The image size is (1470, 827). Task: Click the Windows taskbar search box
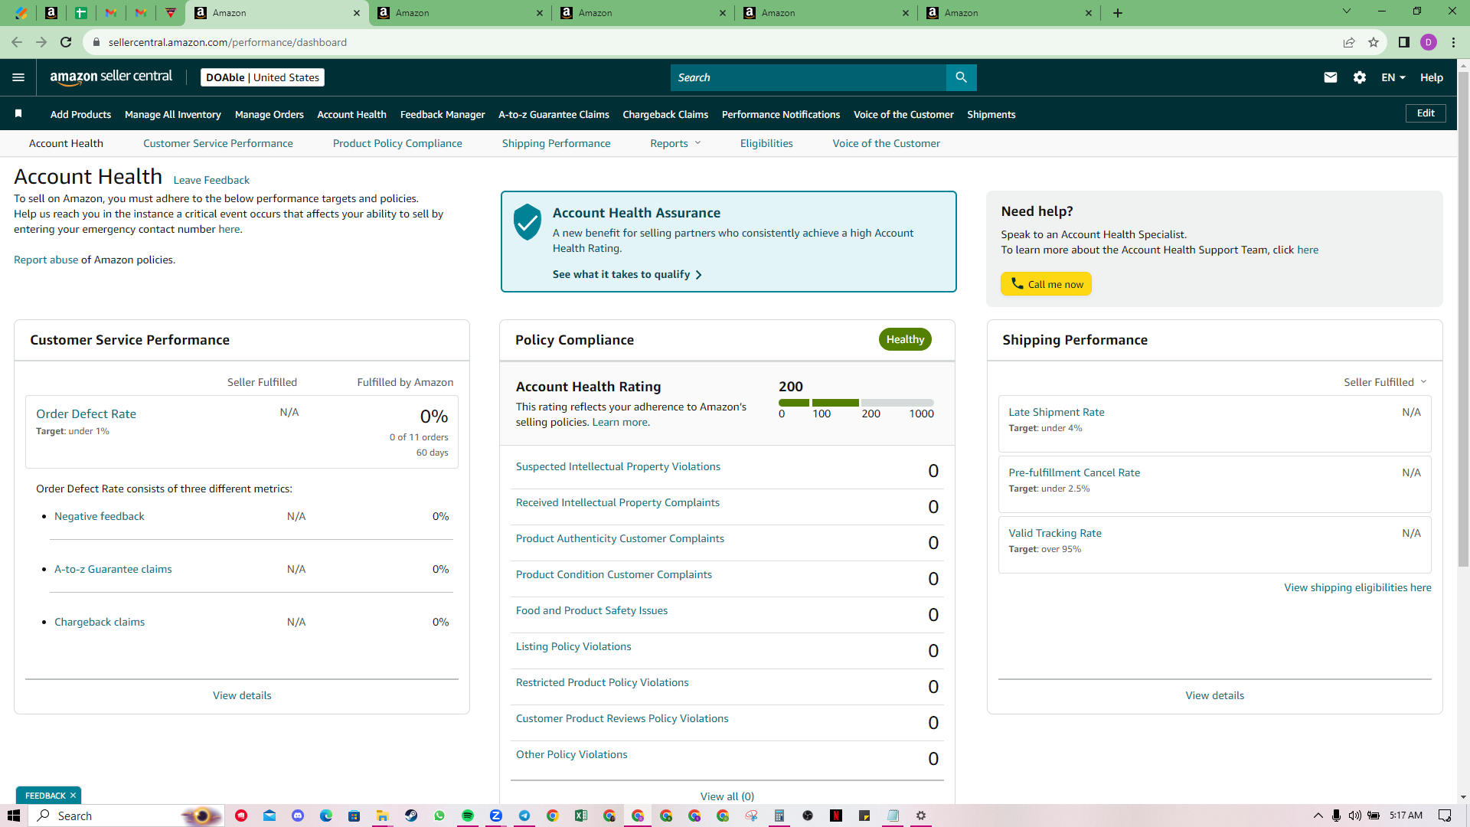coord(126,816)
